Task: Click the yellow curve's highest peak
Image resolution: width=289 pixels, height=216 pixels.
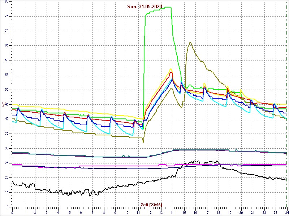Action: (171, 69)
